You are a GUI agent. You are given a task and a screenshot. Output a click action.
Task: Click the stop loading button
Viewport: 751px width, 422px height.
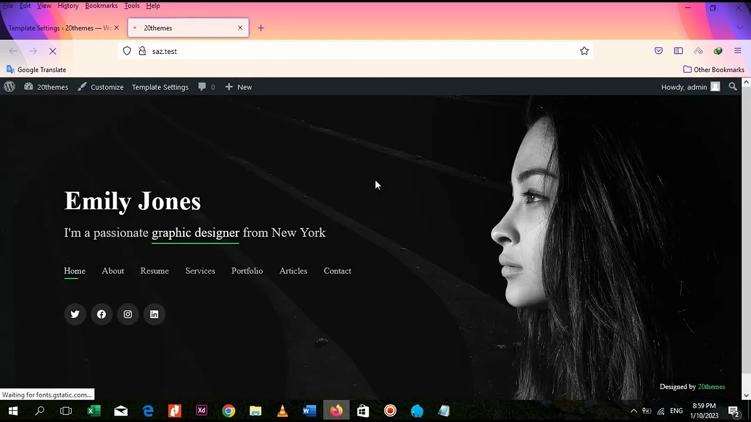pyautogui.click(x=53, y=52)
